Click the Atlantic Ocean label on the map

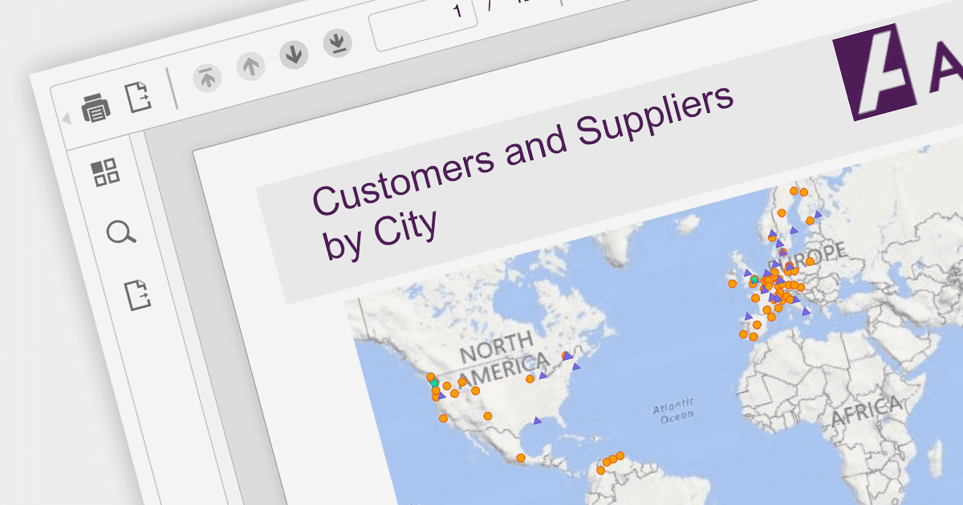675,413
